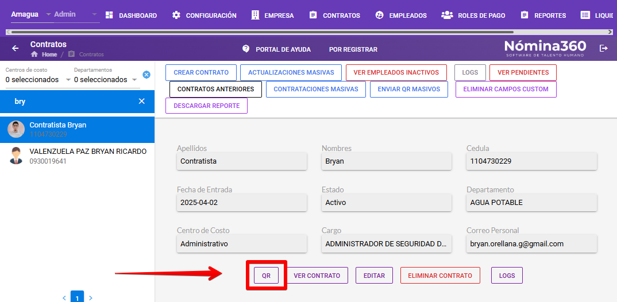Open the Configuración menu
This screenshot has width=617, height=302.
(205, 16)
